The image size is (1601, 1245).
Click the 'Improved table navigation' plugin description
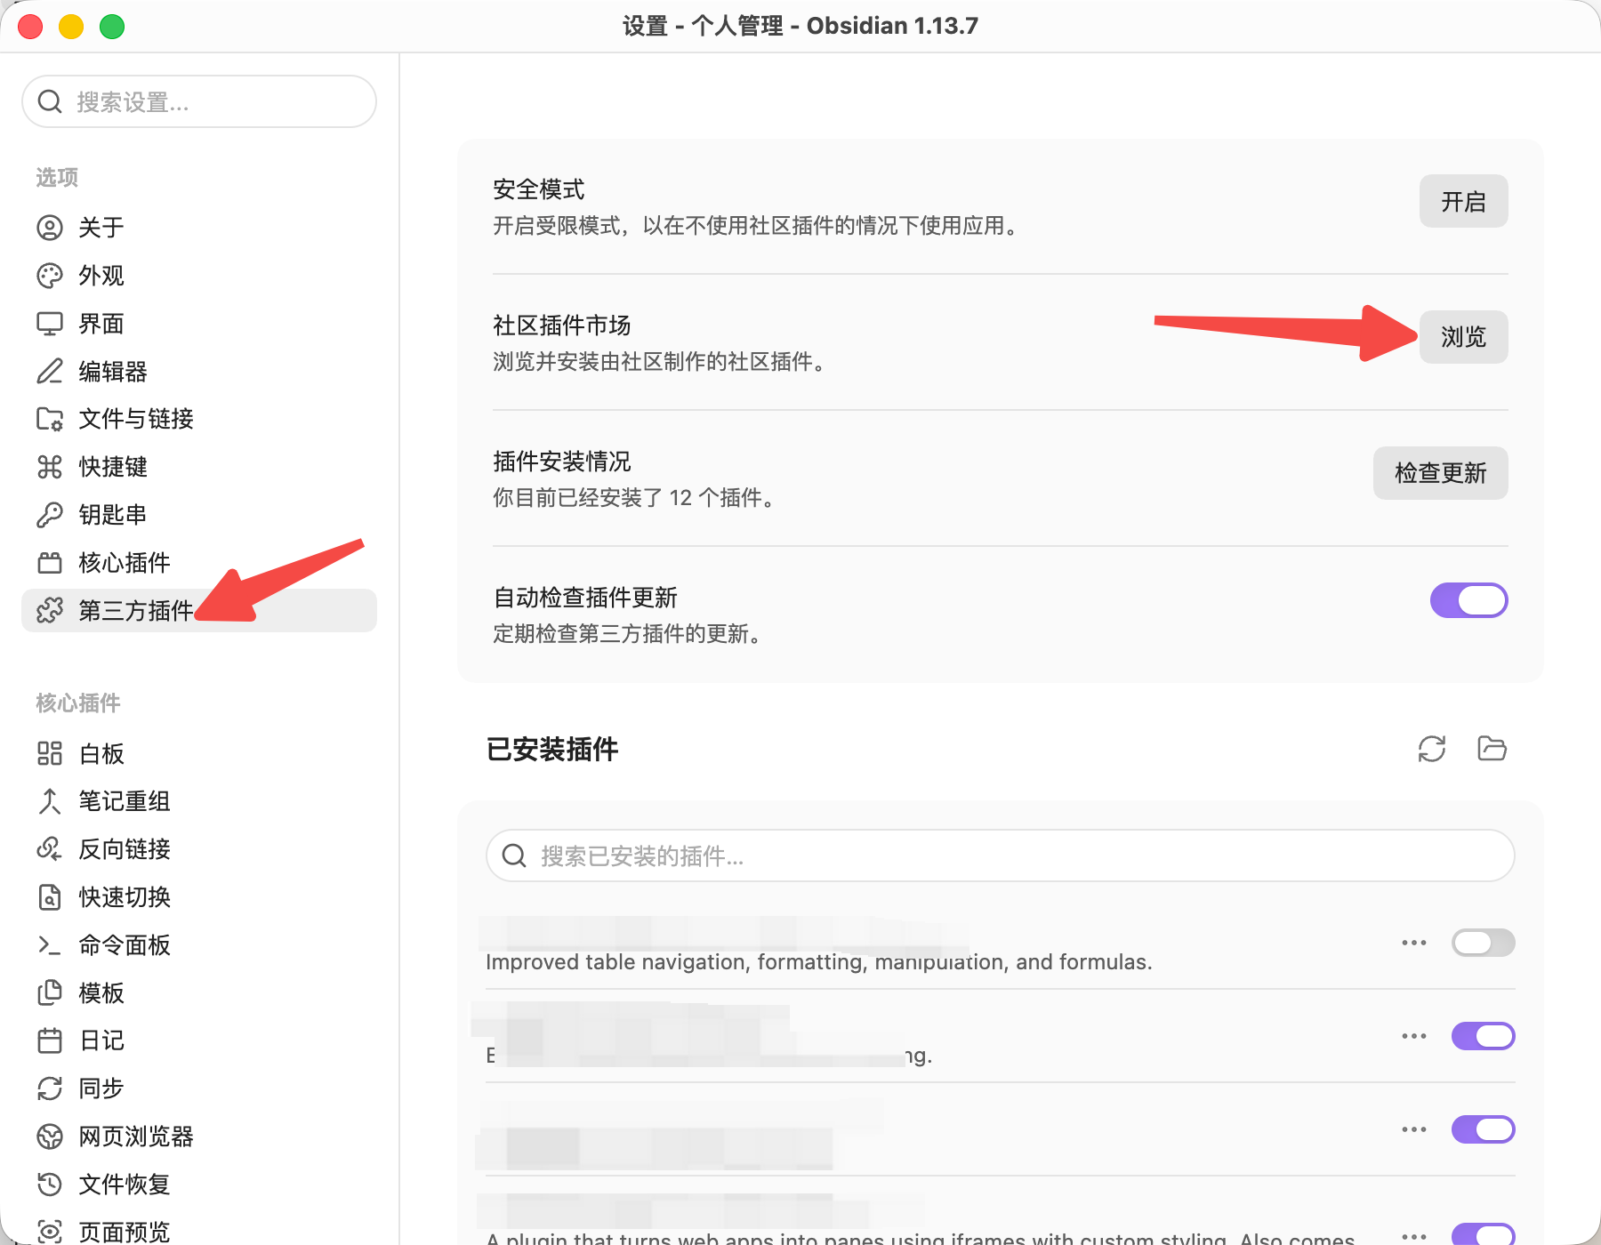pos(819,961)
